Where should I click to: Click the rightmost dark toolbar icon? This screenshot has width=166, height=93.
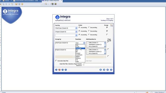(x=56, y=4)
